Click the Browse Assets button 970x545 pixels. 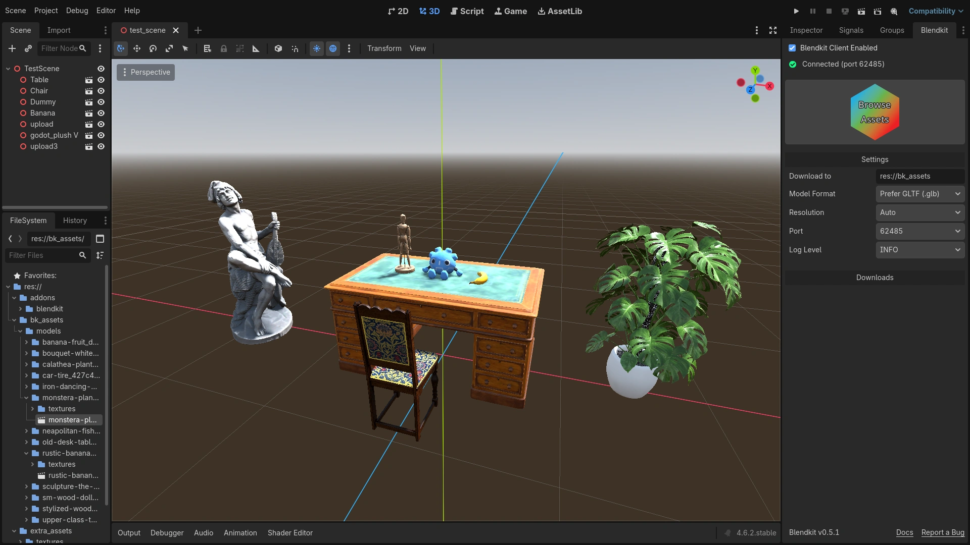(875, 112)
